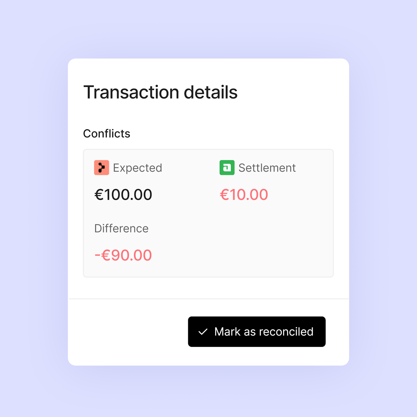
Task: Click the €100.00 expected amount
Action: (x=123, y=195)
